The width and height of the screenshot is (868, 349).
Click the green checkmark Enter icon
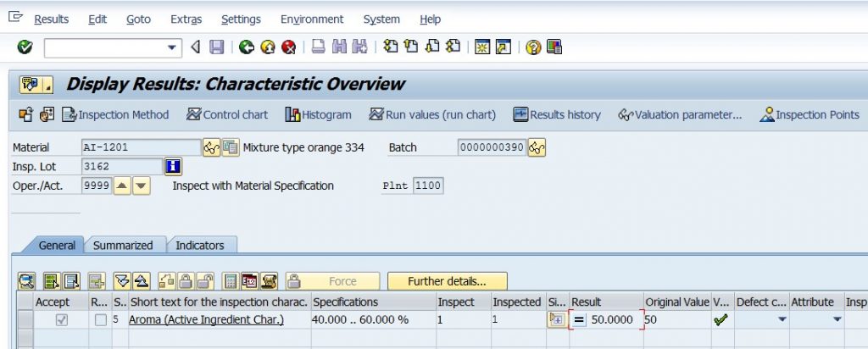(x=25, y=47)
